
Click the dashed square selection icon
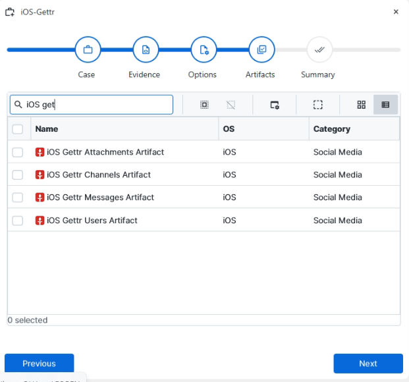coord(317,105)
